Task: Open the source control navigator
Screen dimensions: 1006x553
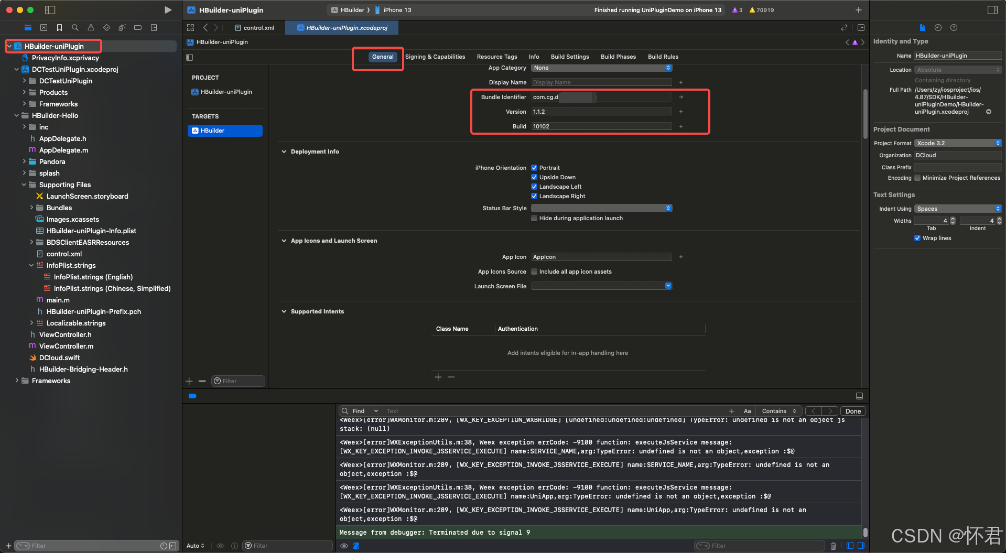Action: tap(44, 27)
